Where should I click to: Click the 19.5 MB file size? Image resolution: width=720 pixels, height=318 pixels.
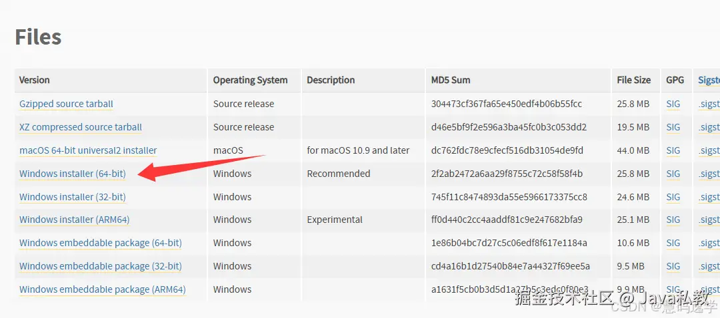(633, 127)
